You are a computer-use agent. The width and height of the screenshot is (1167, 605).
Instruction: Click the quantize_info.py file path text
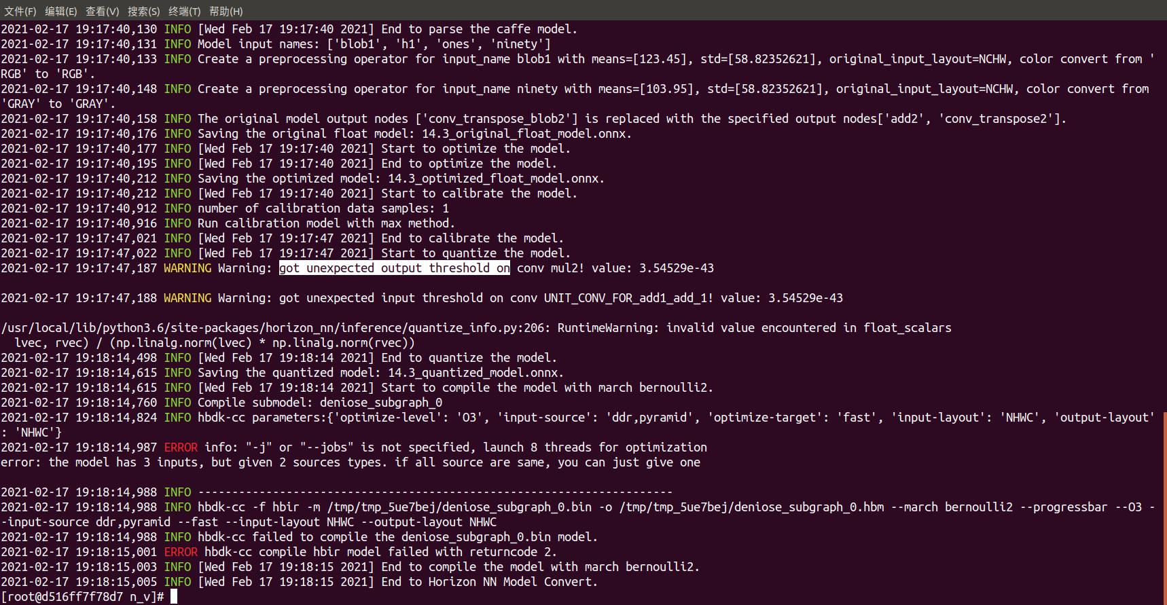[x=272, y=328]
